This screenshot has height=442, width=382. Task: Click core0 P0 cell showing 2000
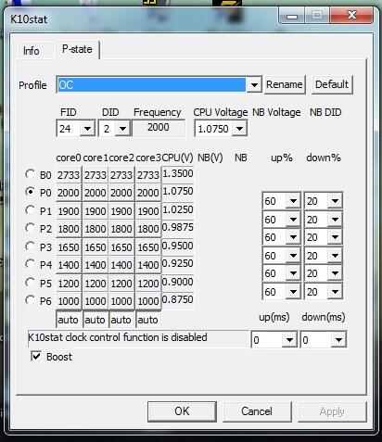point(69,193)
